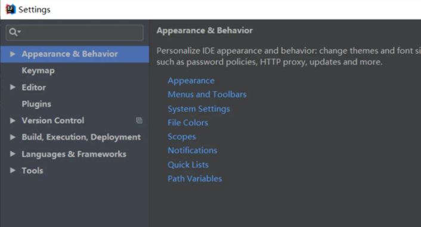Click the IntelliJ logo in title bar
The width and height of the screenshot is (421, 227).
11,10
